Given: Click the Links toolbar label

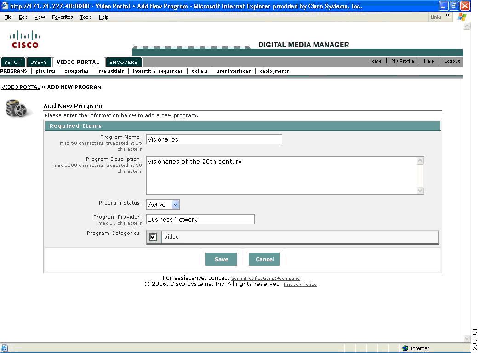Looking at the screenshot, I should coord(436,17).
